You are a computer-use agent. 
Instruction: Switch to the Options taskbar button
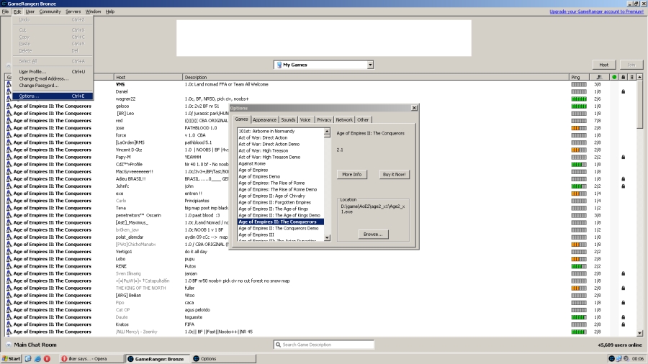click(x=224, y=359)
